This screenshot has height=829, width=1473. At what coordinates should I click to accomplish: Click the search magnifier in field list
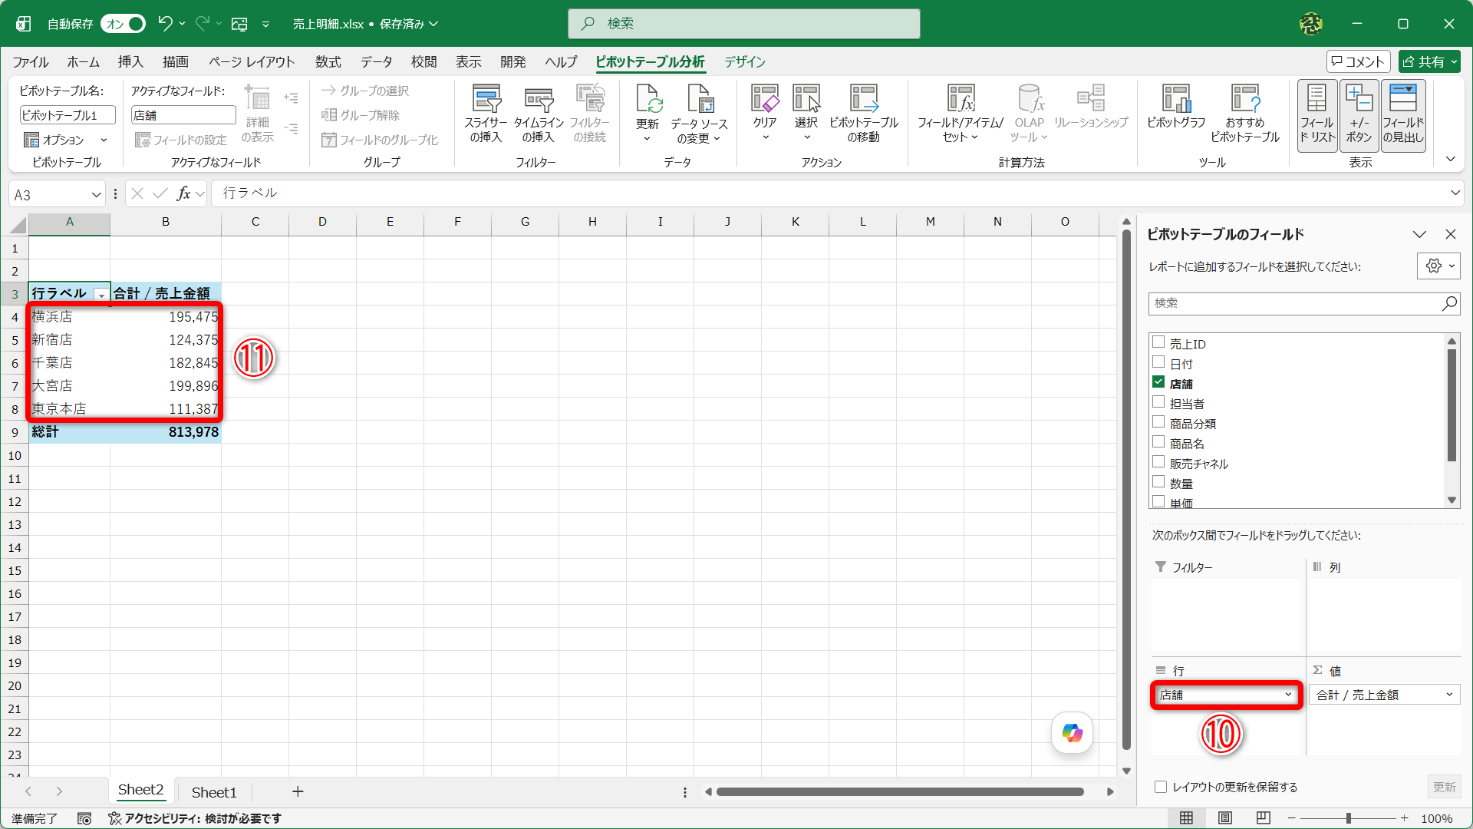[x=1449, y=303]
